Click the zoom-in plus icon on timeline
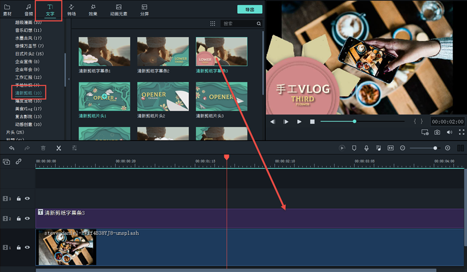This screenshot has width=467, height=272. pyautogui.click(x=447, y=148)
